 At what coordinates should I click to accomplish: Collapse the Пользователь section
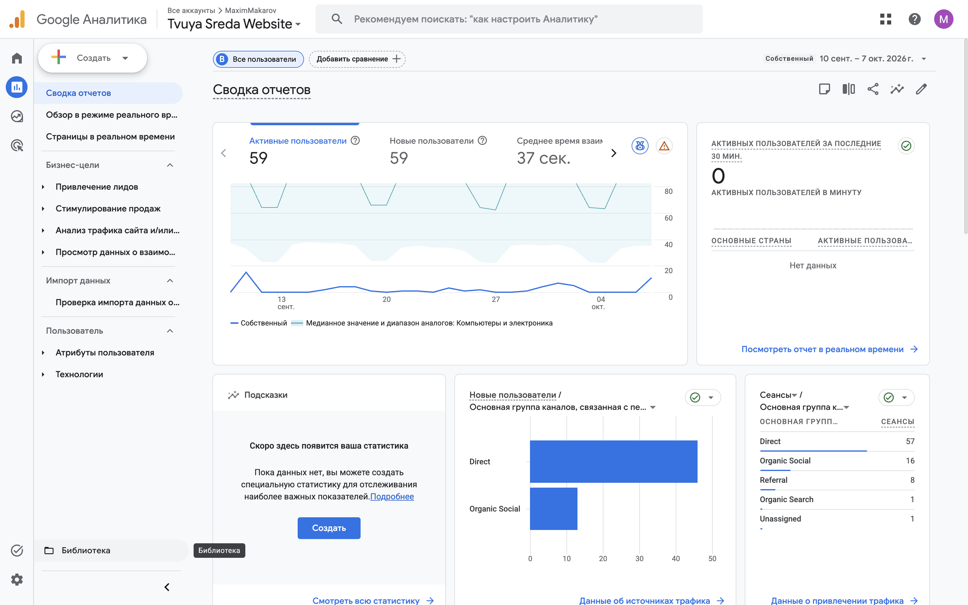pos(170,331)
